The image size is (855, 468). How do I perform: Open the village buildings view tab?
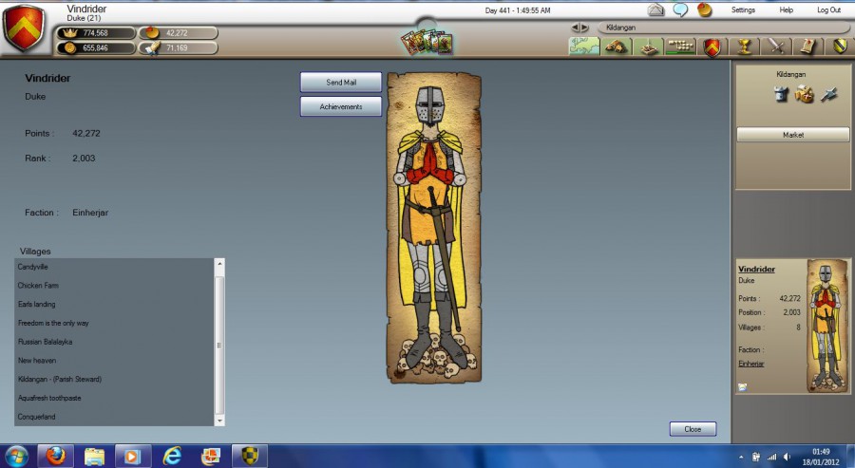617,46
